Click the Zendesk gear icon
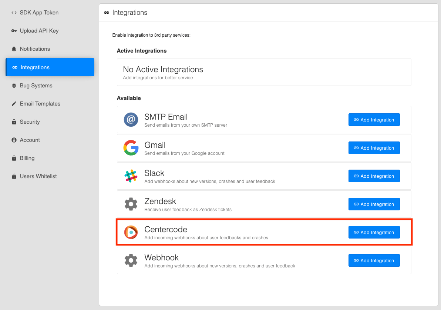This screenshot has width=441, height=310. click(x=131, y=204)
